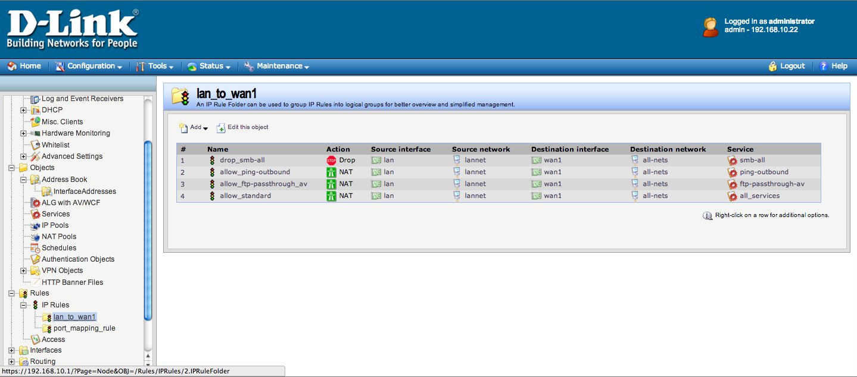Click the ALG with AV/WCF tree icon
The height and width of the screenshot is (377, 857).
pyautogui.click(x=35, y=203)
